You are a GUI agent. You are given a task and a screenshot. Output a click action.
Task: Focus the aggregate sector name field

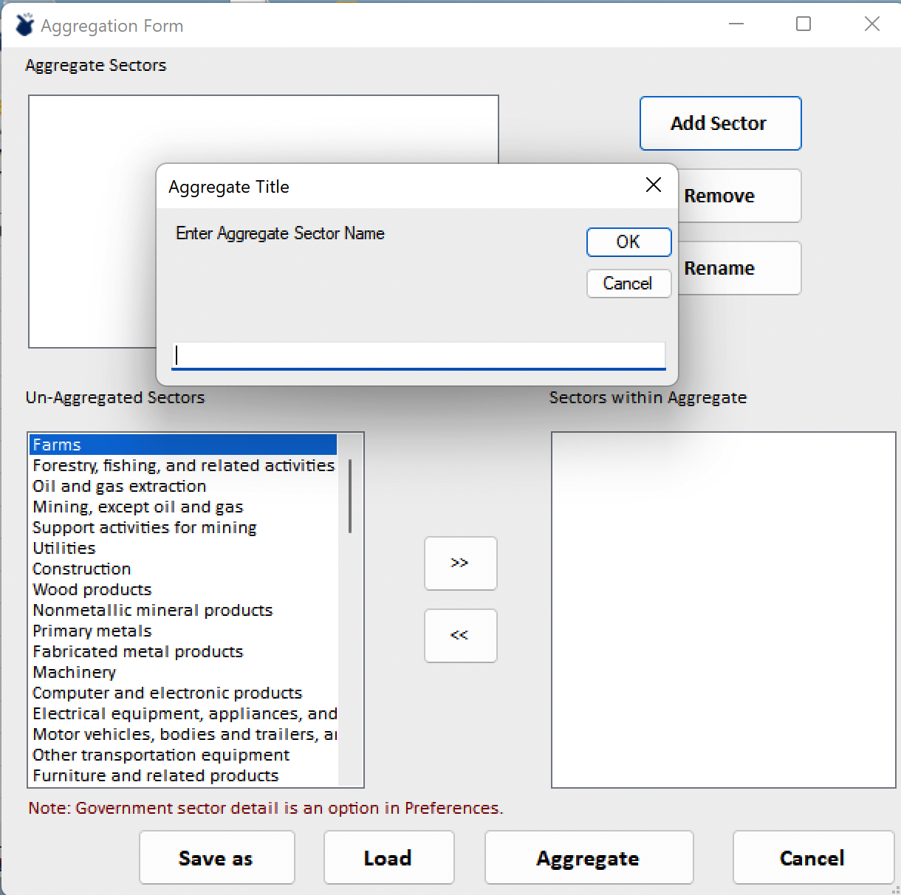tap(419, 355)
